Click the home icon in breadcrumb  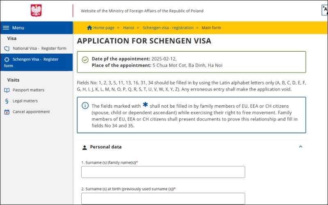(89, 28)
